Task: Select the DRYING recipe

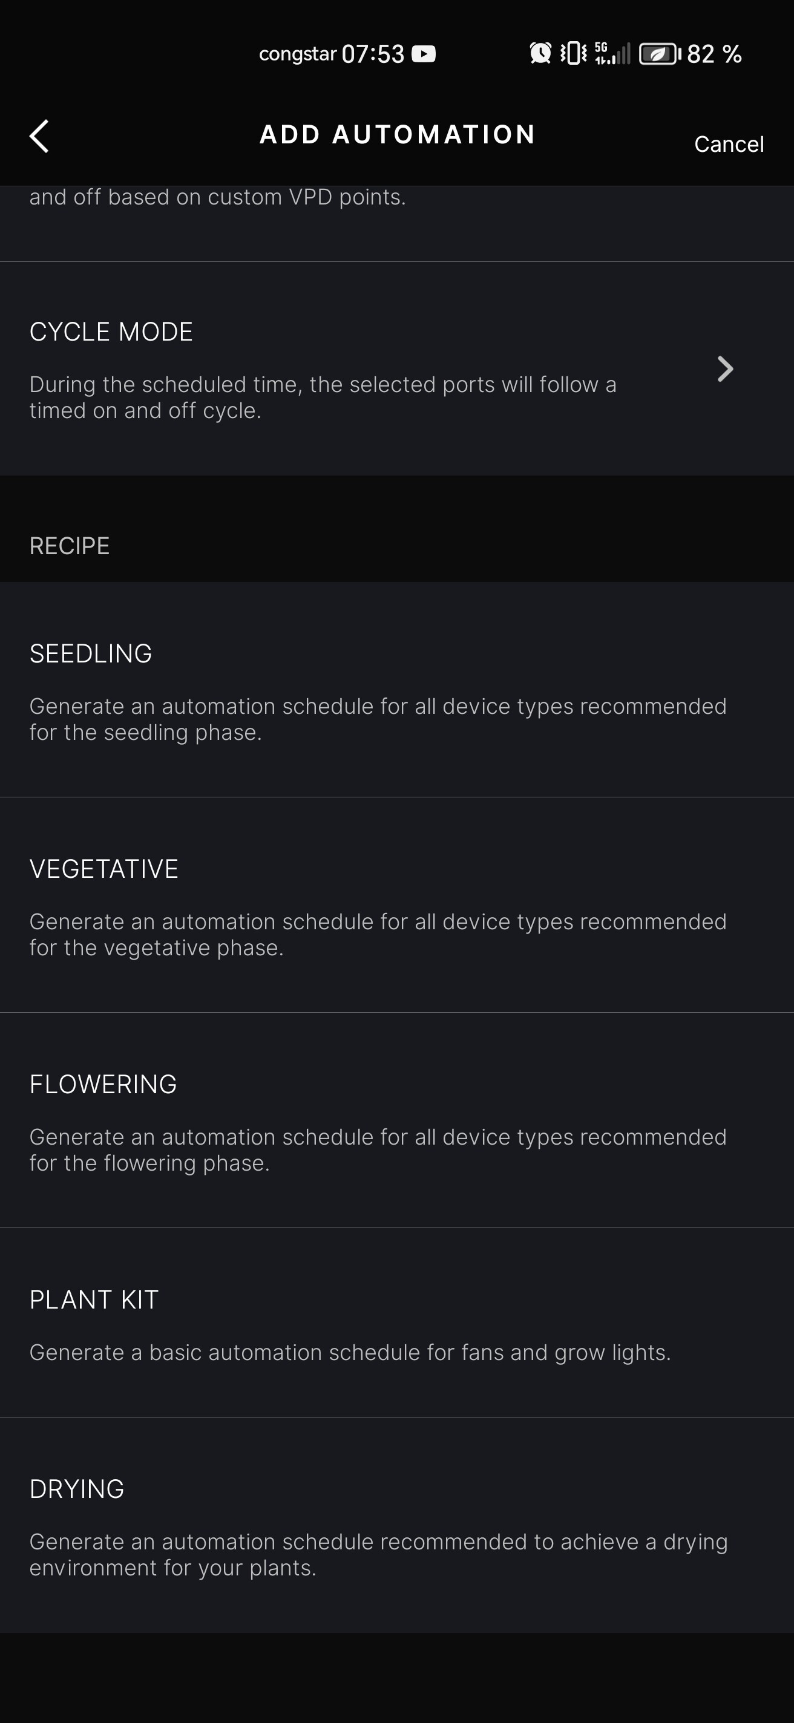Action: [77, 1489]
